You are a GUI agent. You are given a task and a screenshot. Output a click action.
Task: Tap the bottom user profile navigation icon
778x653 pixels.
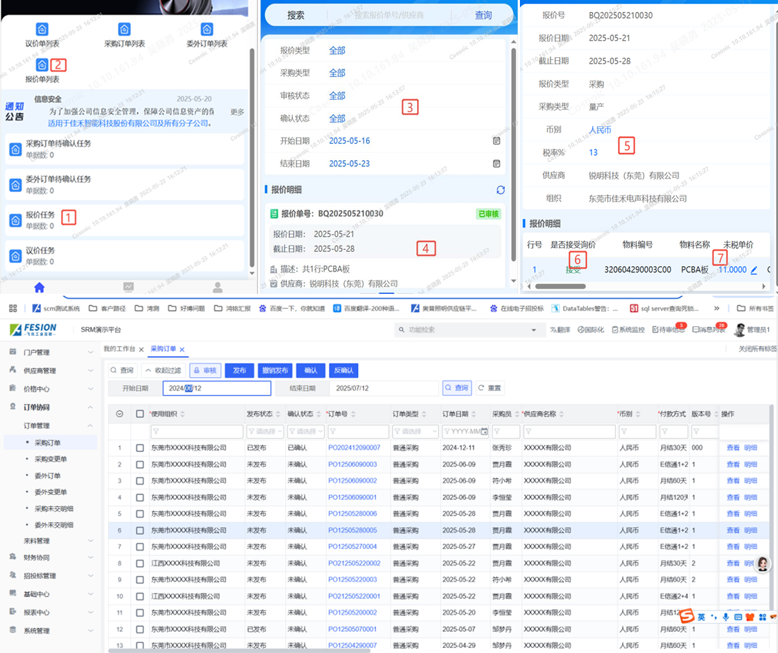point(217,287)
